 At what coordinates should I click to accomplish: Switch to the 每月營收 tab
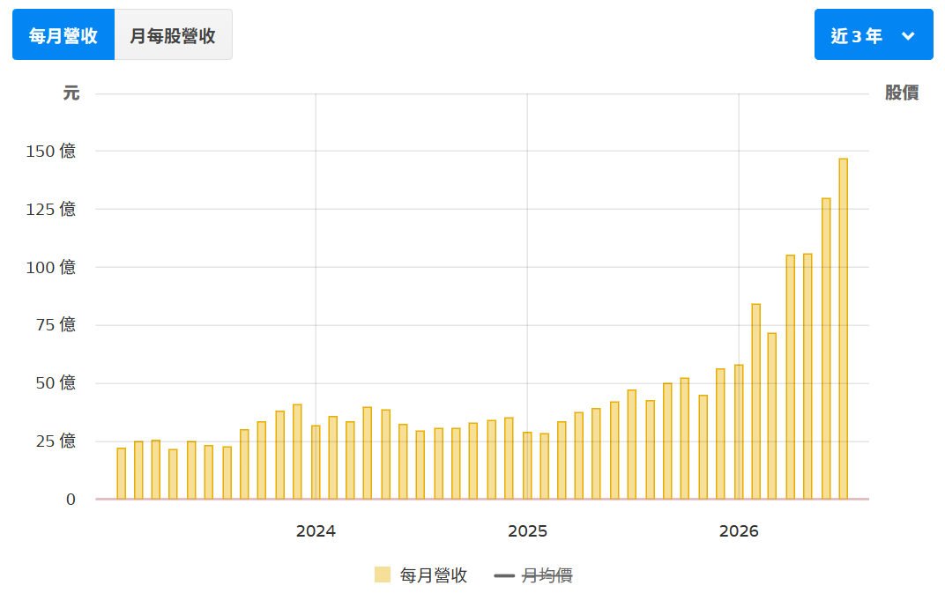[x=63, y=35]
